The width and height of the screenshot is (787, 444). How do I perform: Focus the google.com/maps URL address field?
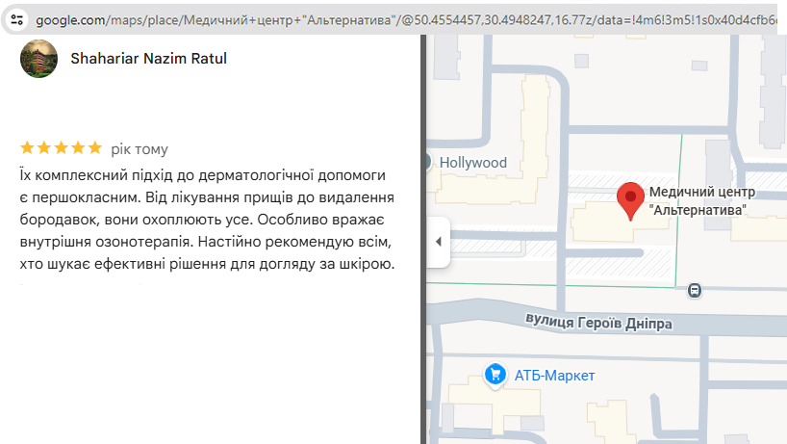pos(385,18)
